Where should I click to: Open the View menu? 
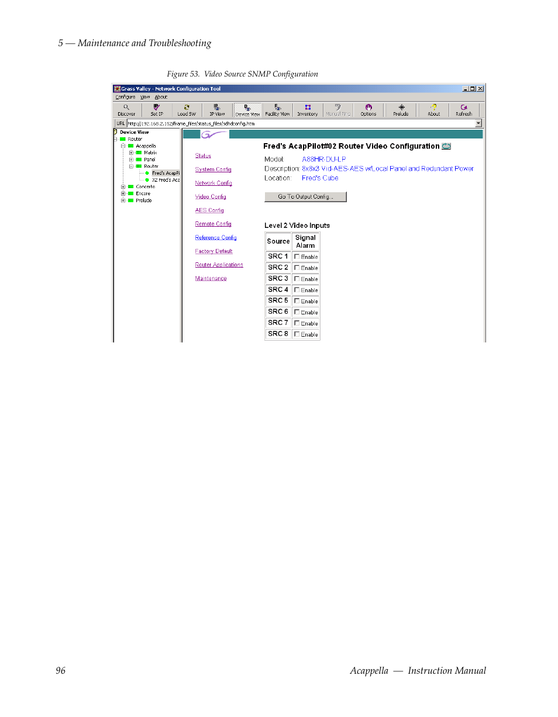[x=144, y=97]
